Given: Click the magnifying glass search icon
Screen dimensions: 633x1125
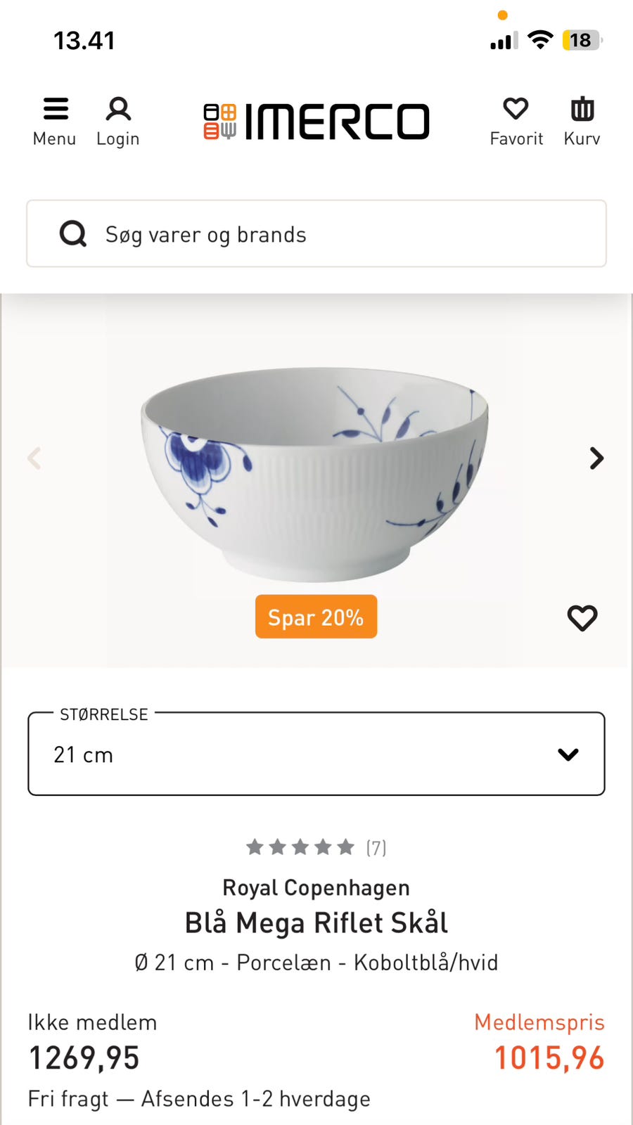Looking at the screenshot, I should [x=72, y=233].
